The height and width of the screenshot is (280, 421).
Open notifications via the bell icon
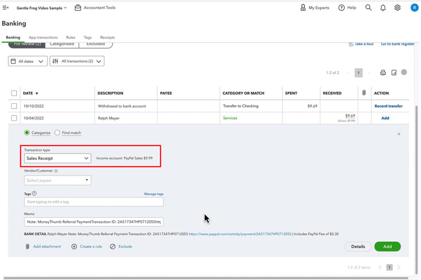[383, 7]
